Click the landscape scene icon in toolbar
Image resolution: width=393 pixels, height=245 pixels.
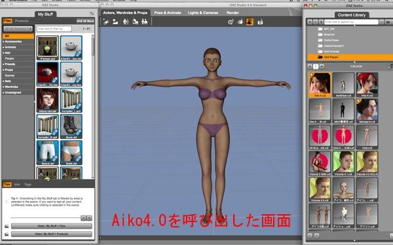(115, 22)
